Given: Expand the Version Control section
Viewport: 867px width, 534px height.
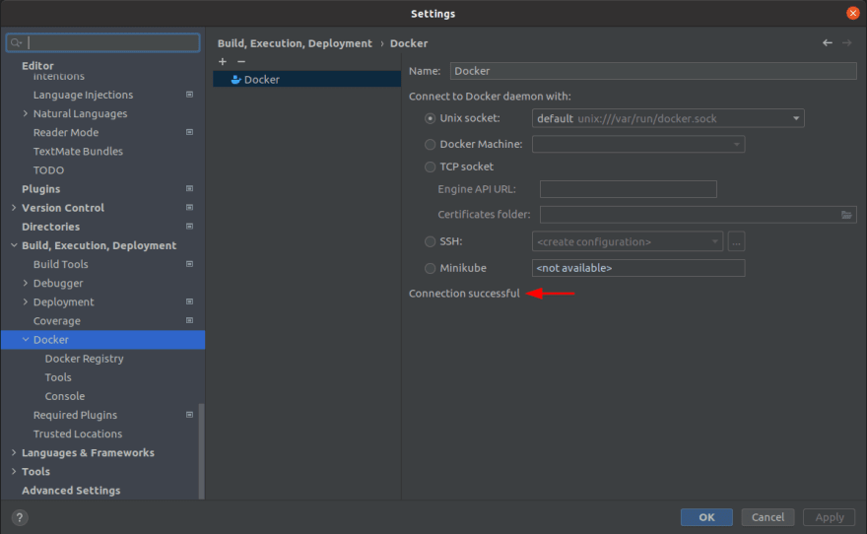Looking at the screenshot, I should (14, 208).
